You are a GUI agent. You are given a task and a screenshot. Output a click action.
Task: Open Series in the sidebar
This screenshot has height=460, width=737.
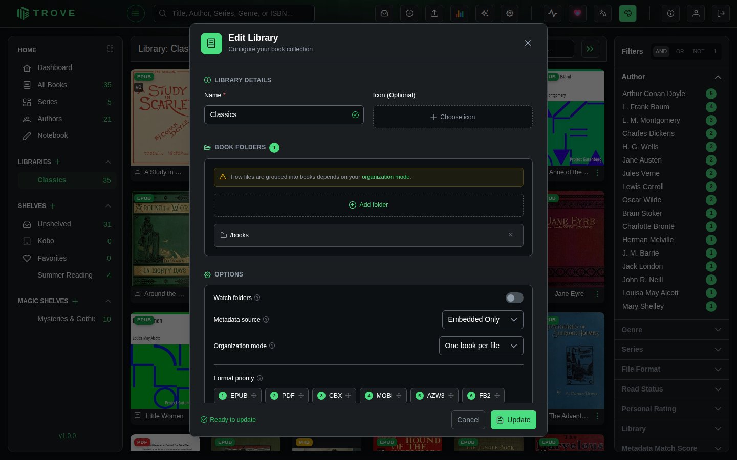click(x=67, y=102)
